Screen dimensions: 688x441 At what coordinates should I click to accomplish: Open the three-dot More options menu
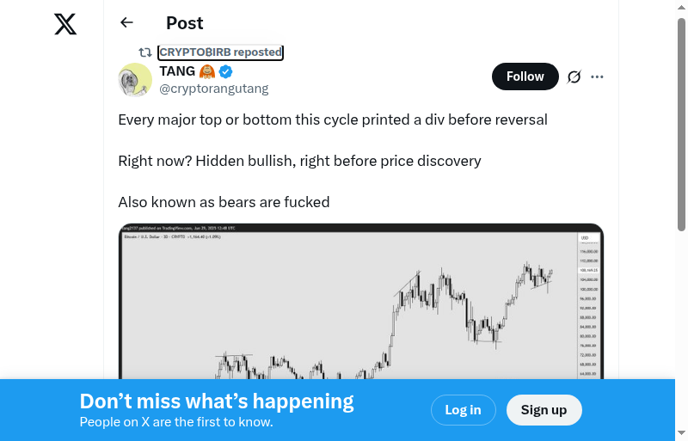coord(598,77)
